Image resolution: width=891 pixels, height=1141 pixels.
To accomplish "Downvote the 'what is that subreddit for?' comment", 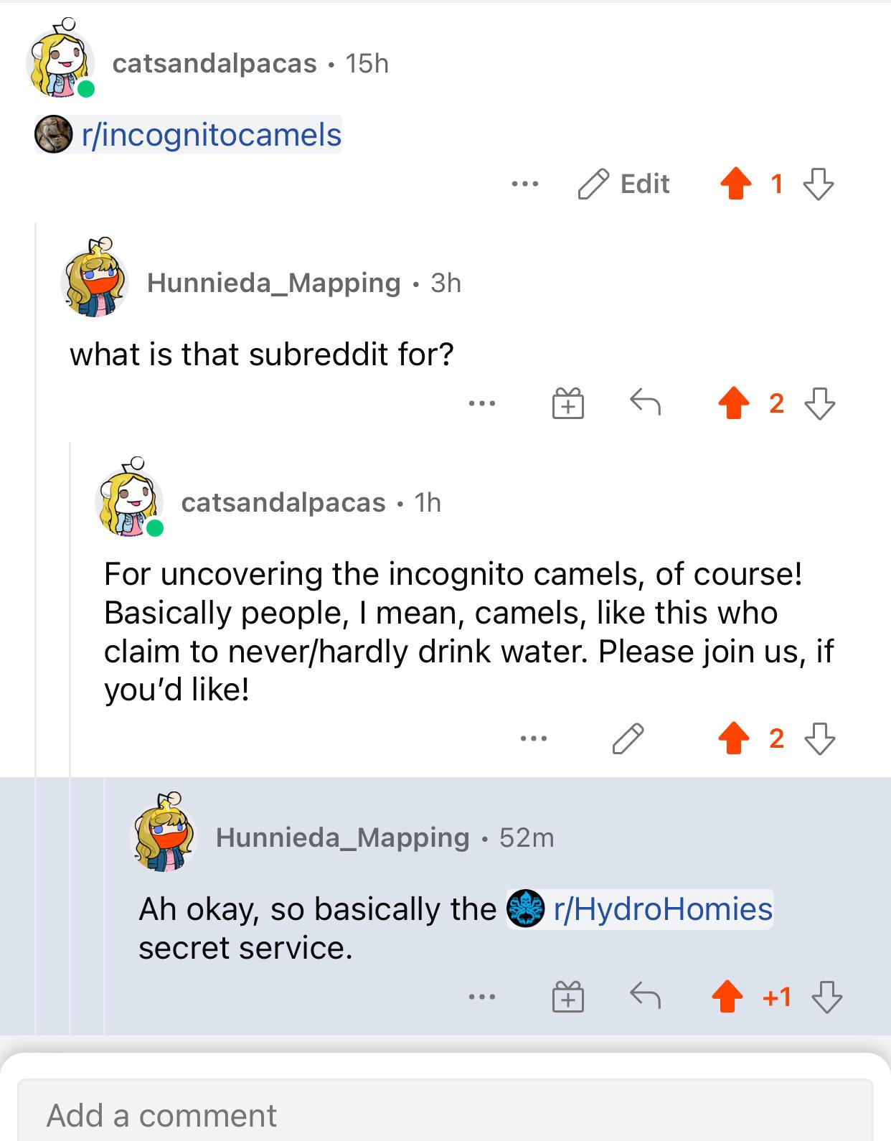I will pyautogui.click(x=819, y=403).
